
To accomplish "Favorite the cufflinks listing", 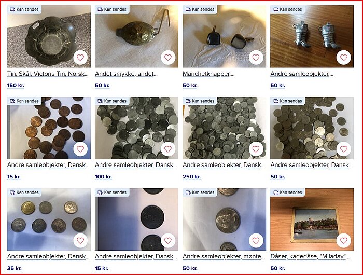I will (x=256, y=58).
